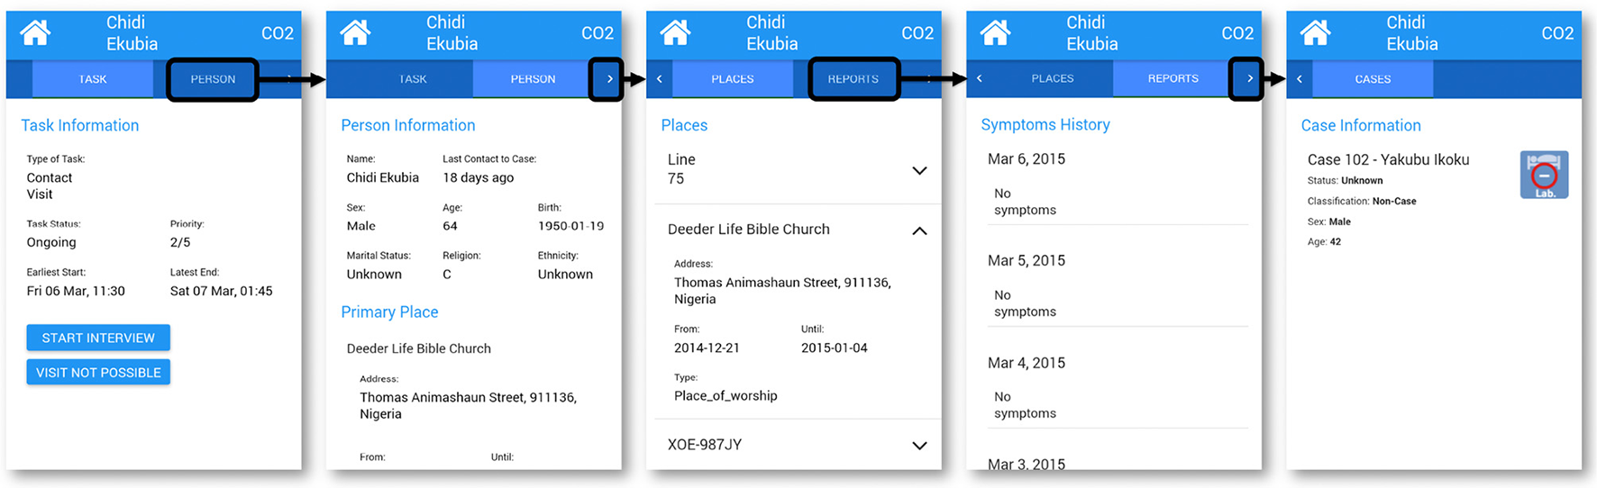Tap home icon on Case Information screen
Screen dimensions: 1597x488
[1315, 33]
